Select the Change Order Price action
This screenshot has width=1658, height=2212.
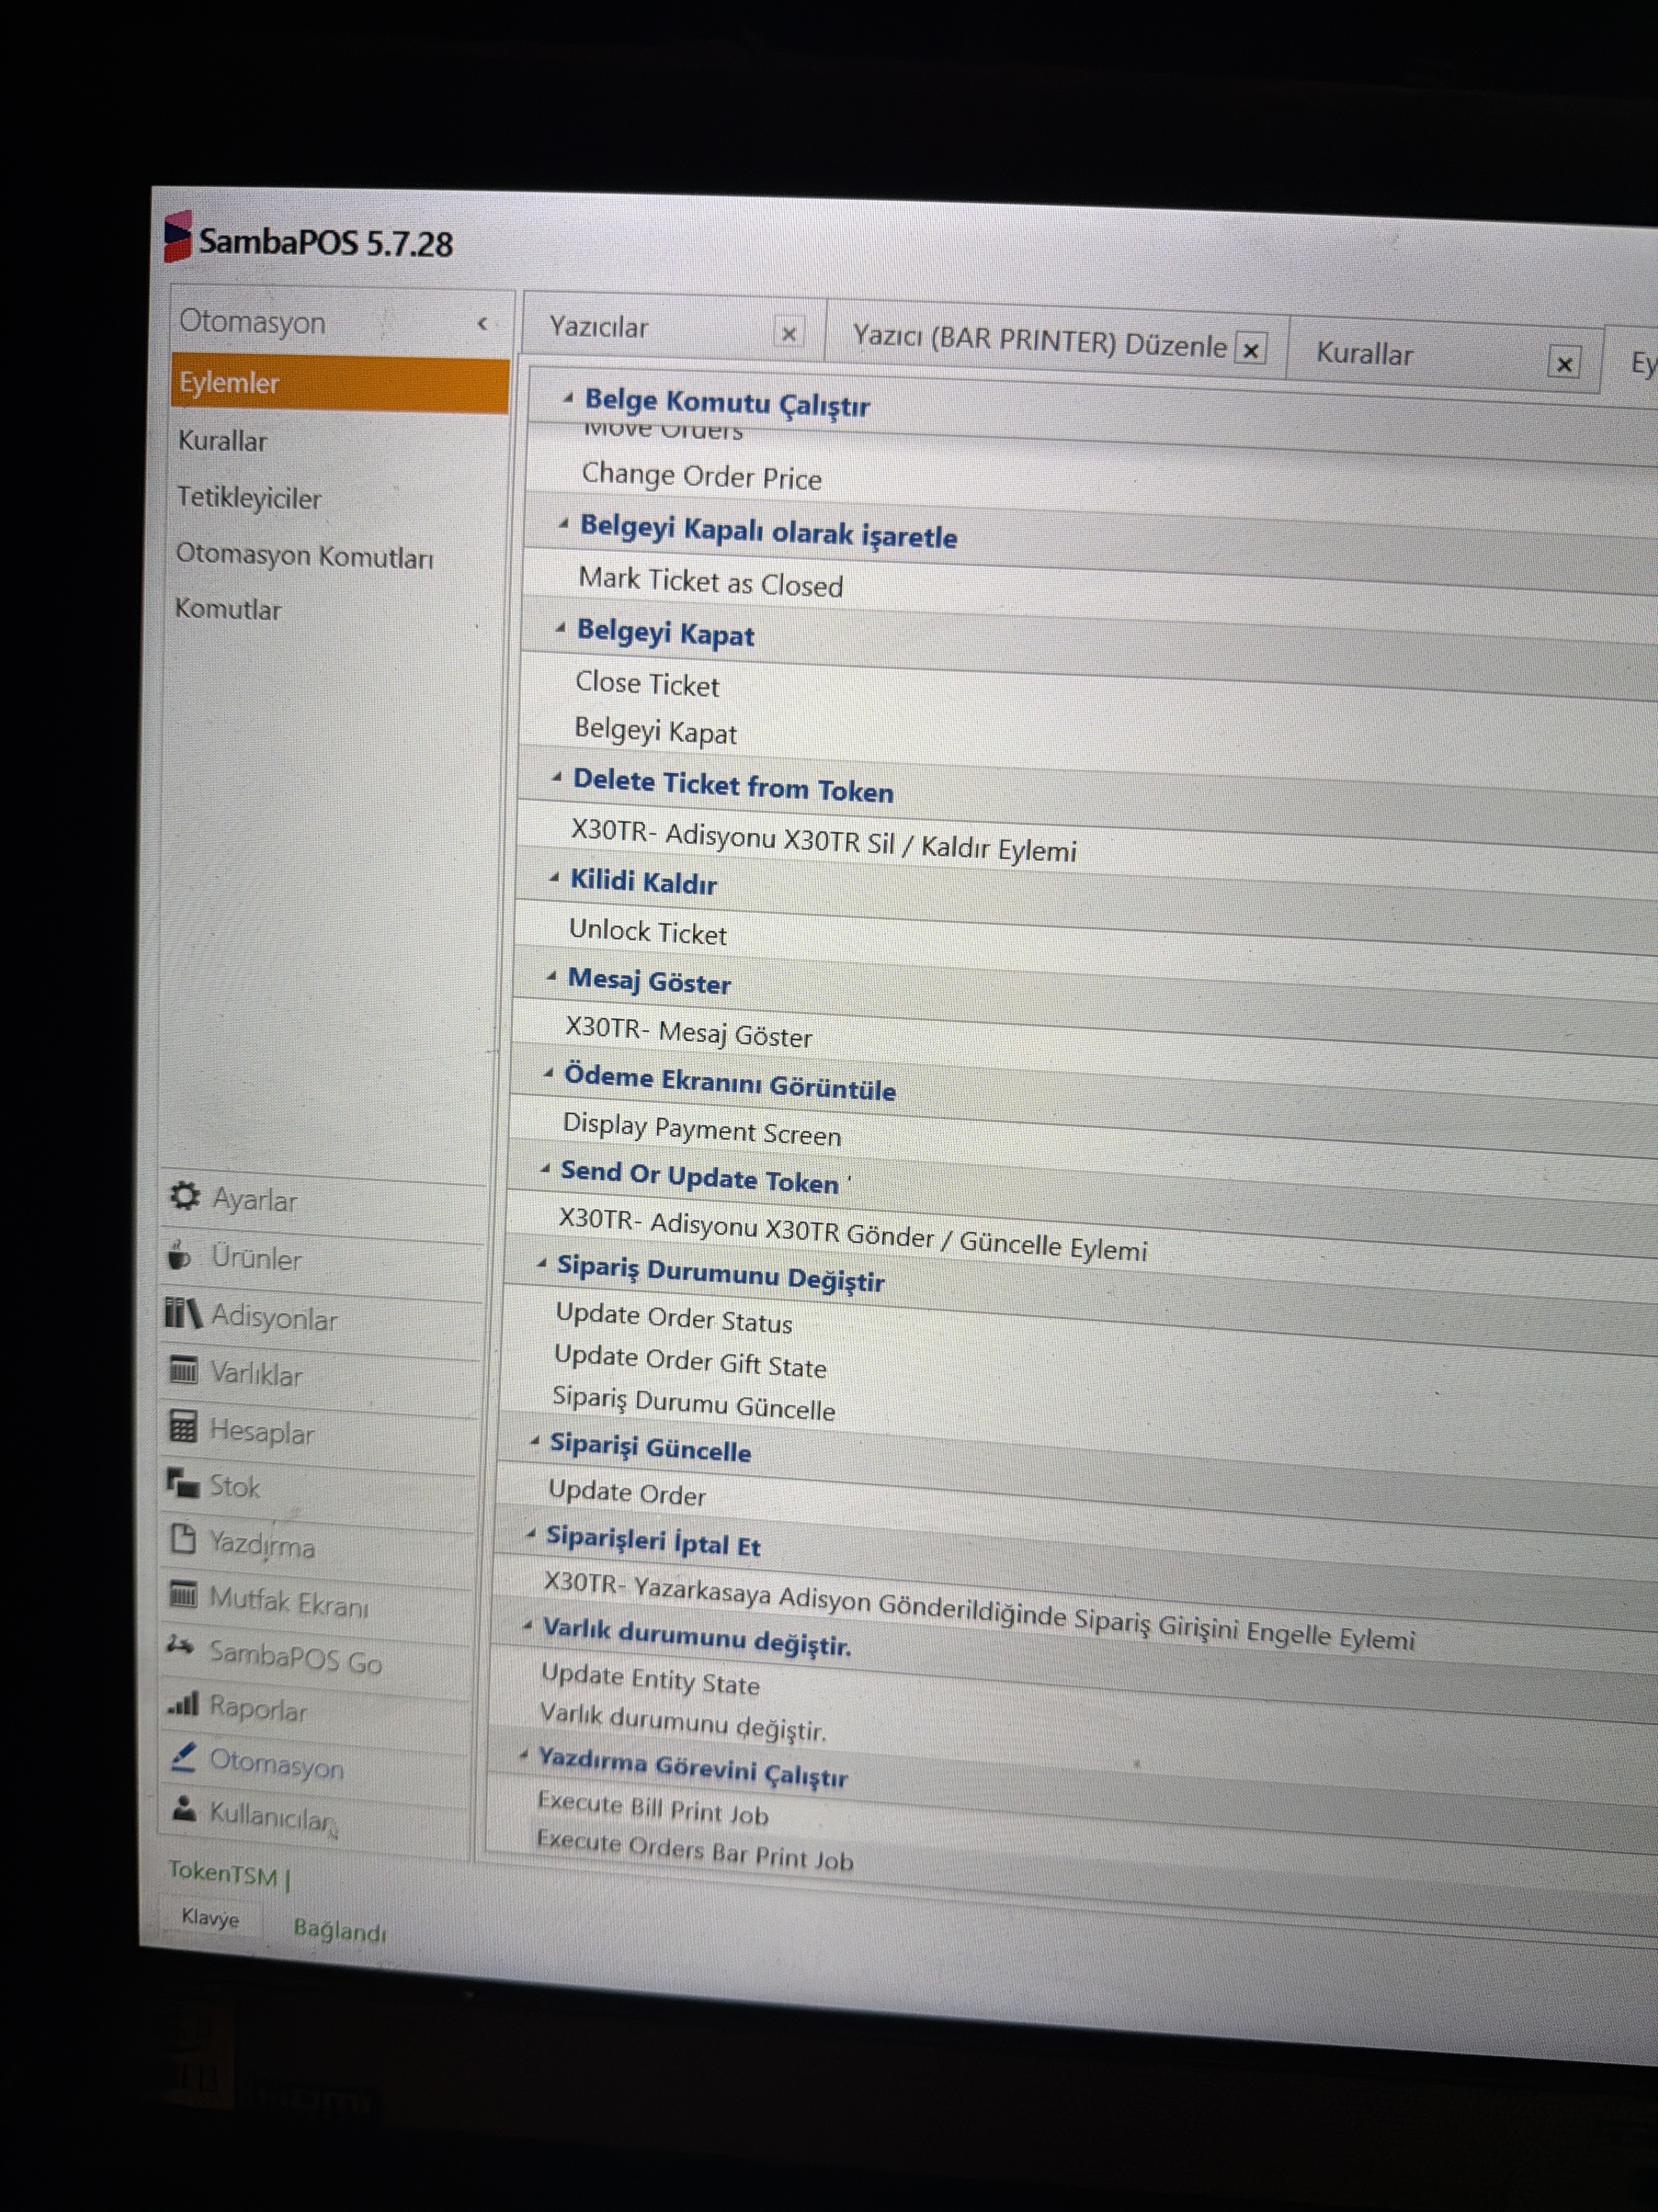(702, 477)
